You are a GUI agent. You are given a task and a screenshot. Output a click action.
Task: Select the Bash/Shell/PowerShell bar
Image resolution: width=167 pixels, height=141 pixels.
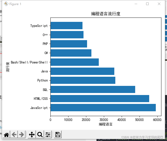click(75, 62)
